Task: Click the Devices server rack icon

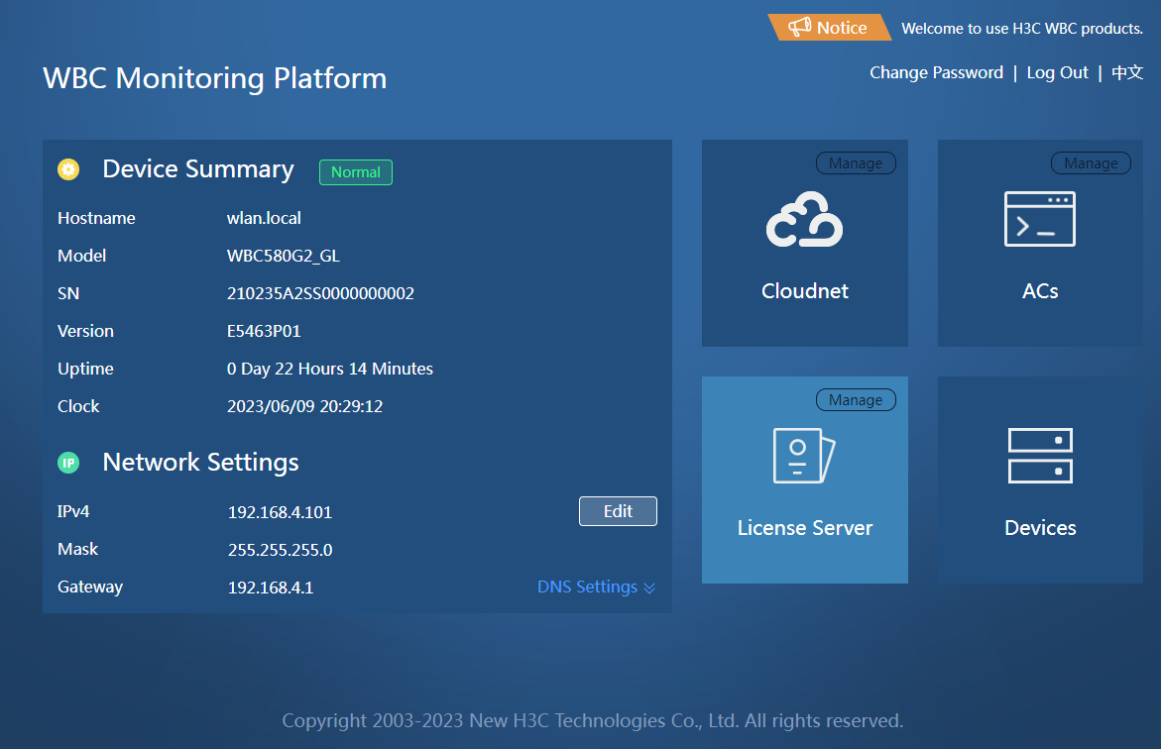Action: click(x=1040, y=456)
